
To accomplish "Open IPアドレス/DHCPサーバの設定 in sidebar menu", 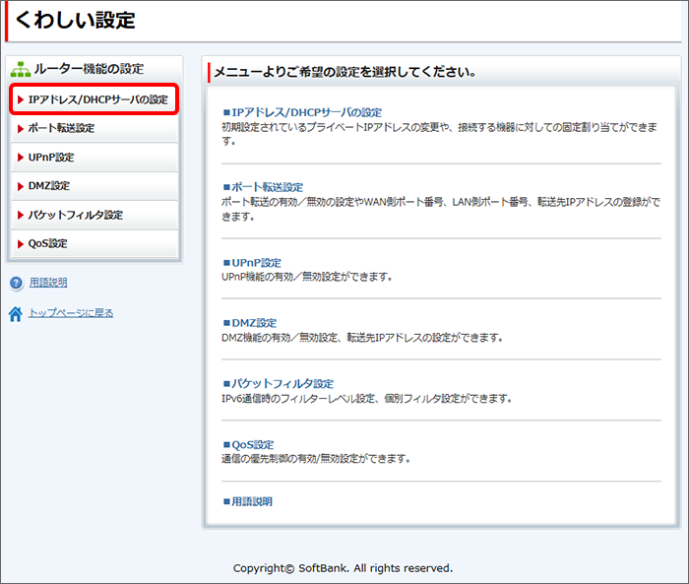I will pos(94,99).
